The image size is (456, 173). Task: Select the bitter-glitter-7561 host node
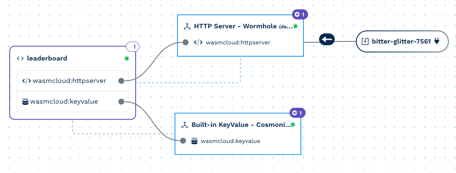click(x=401, y=41)
